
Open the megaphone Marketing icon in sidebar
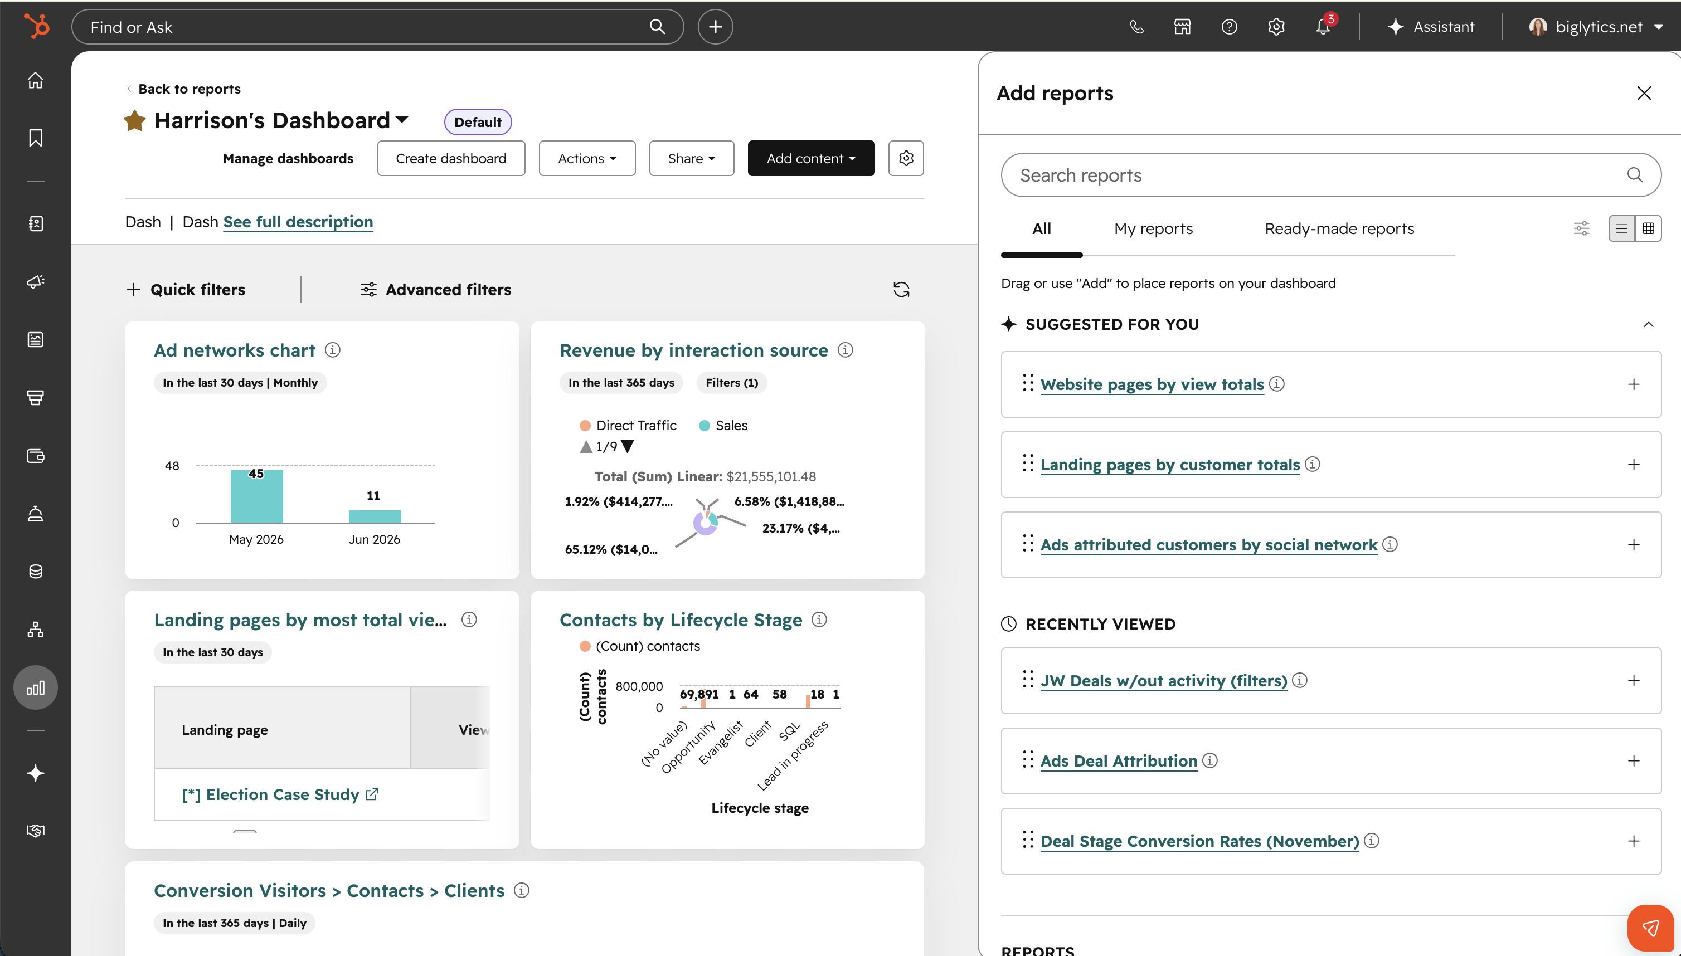pyautogui.click(x=36, y=282)
